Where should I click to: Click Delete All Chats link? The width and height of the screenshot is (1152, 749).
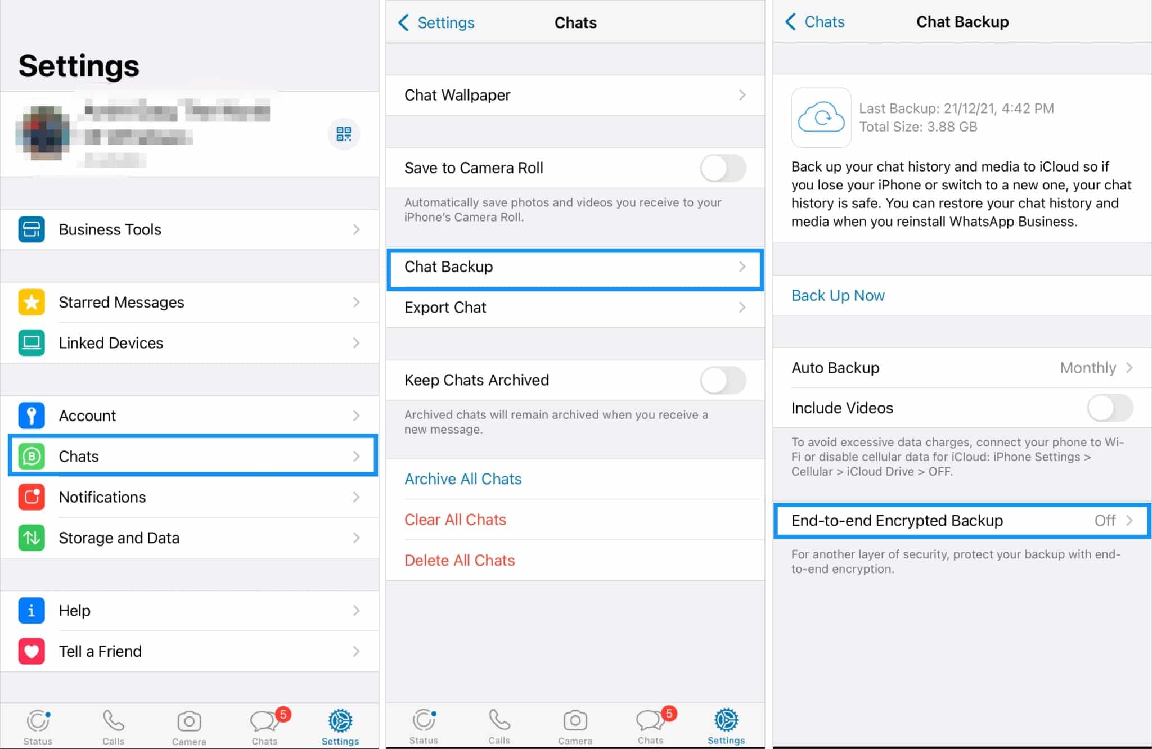461,560
